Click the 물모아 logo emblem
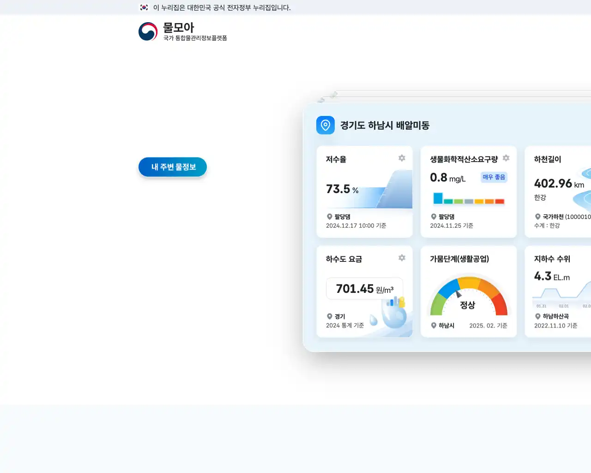This screenshot has height=473, width=591. [x=148, y=31]
